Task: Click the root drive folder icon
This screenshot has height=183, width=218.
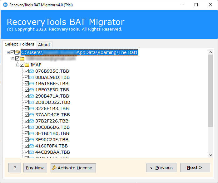Action: click(x=17, y=52)
